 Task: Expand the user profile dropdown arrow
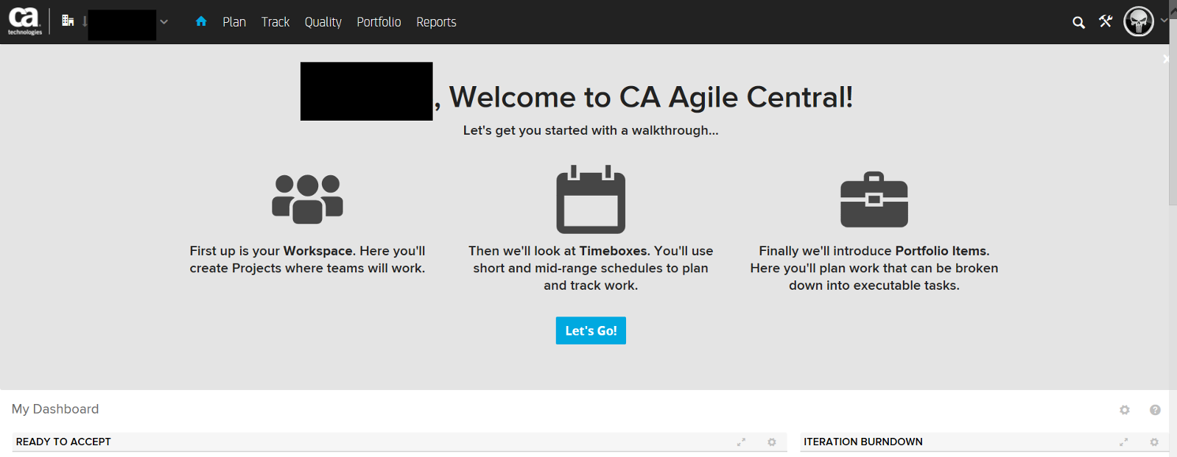(1164, 21)
